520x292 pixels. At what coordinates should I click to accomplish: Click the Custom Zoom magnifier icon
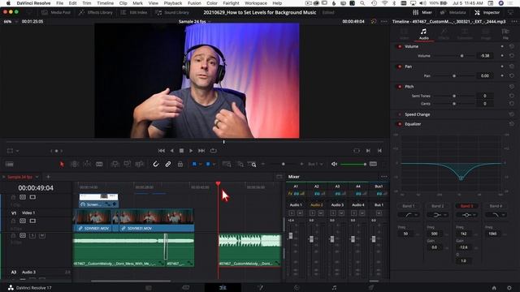pyautogui.click(x=252, y=164)
